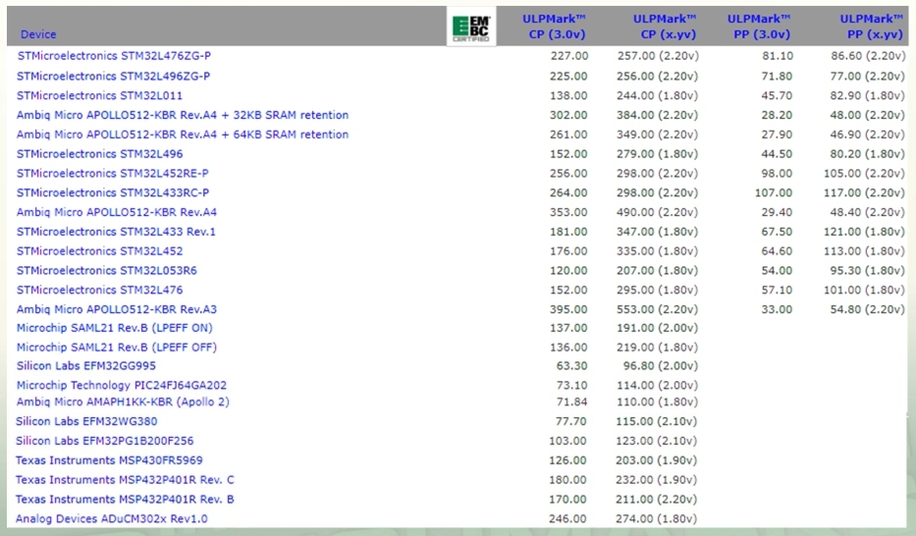Open STMicroelectronics STM32L433RC-P details
The height and width of the screenshot is (536, 916).
[113, 192]
